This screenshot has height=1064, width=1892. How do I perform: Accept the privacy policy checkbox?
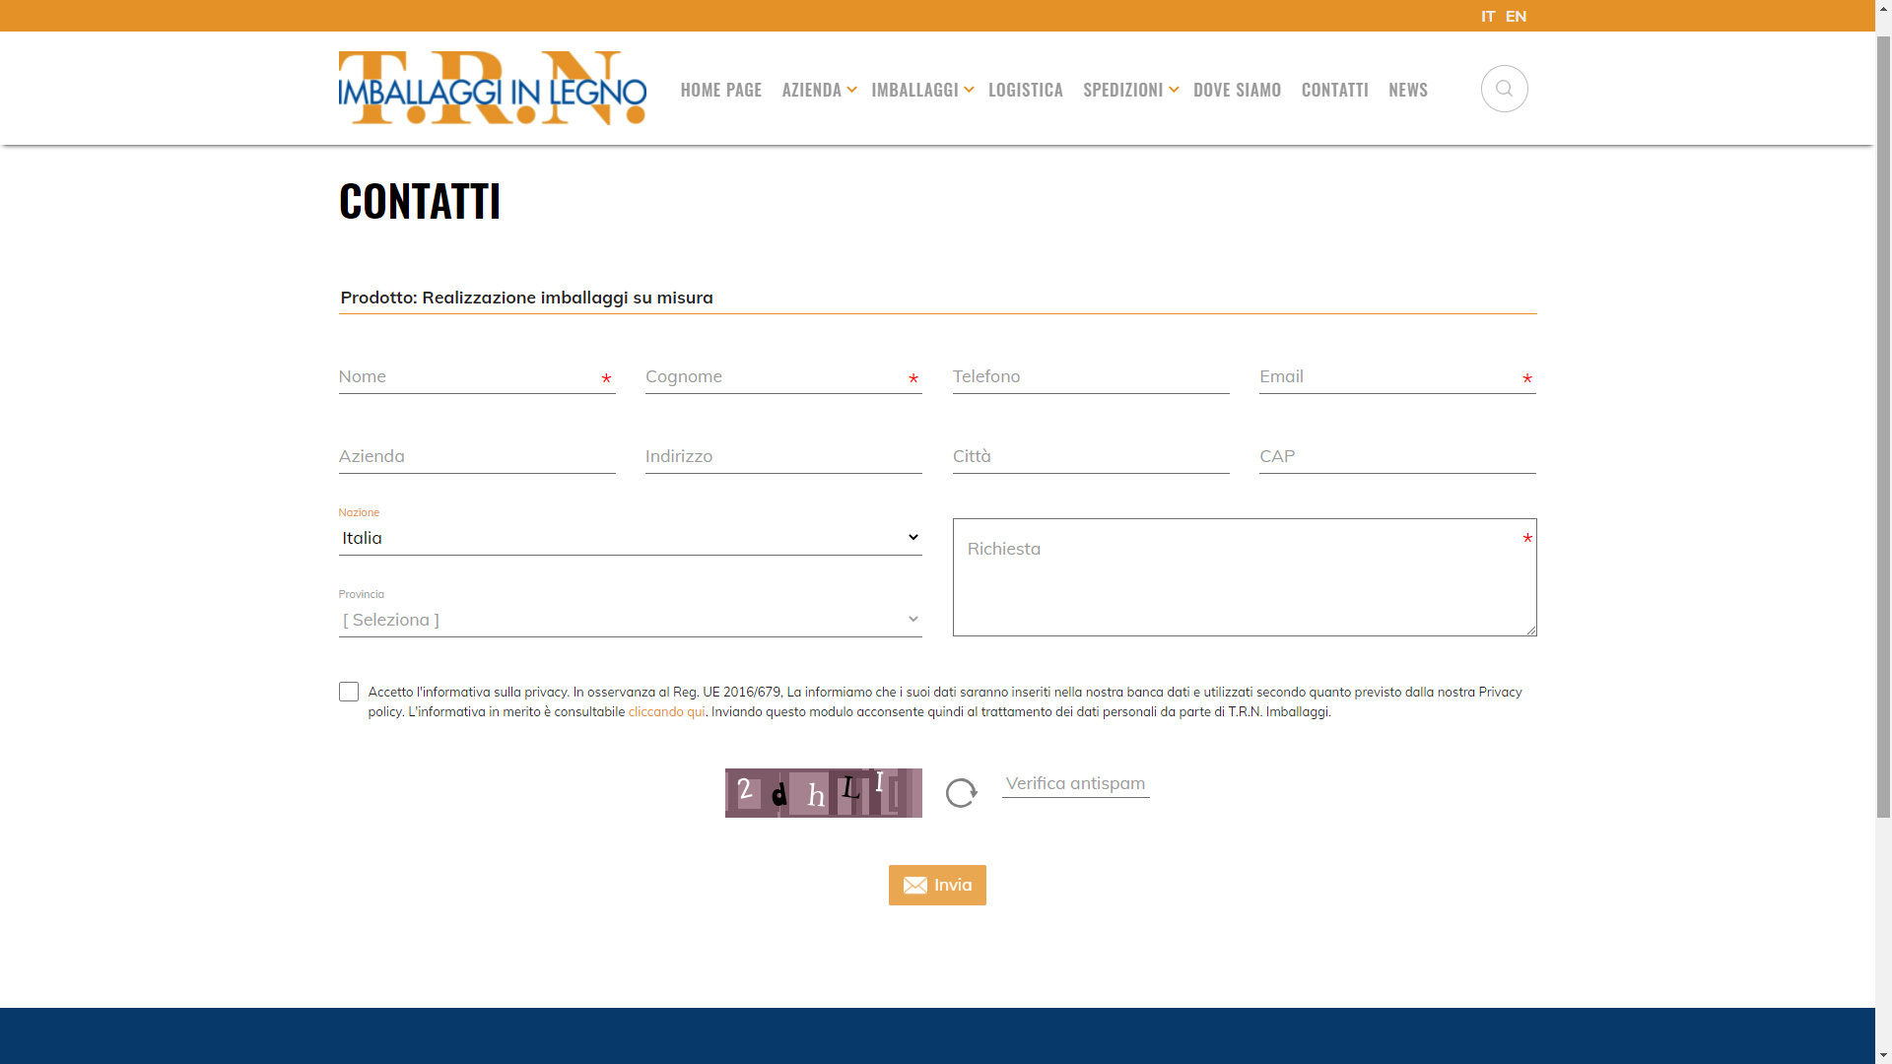click(349, 692)
